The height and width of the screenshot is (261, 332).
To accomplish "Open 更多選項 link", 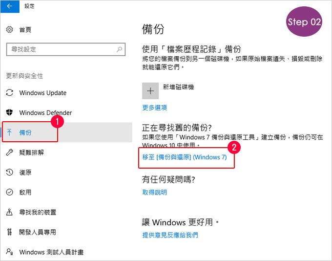I will (155, 108).
